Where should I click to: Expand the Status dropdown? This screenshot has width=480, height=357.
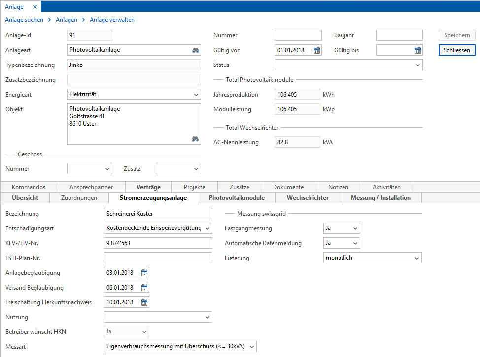click(x=418, y=65)
